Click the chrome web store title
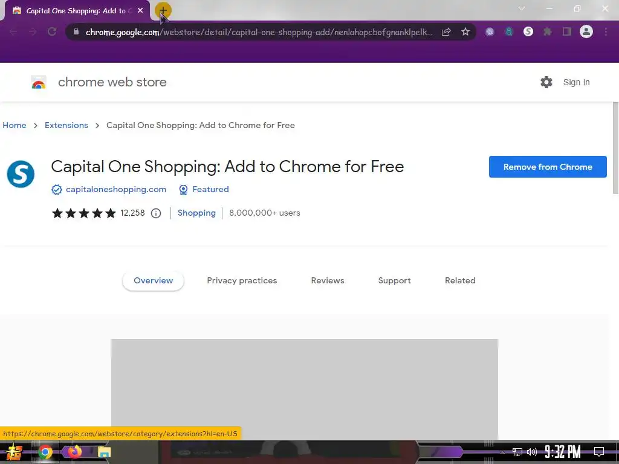The image size is (619, 464). click(112, 82)
